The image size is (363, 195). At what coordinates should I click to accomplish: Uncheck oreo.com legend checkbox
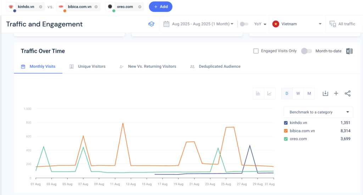click(x=286, y=139)
